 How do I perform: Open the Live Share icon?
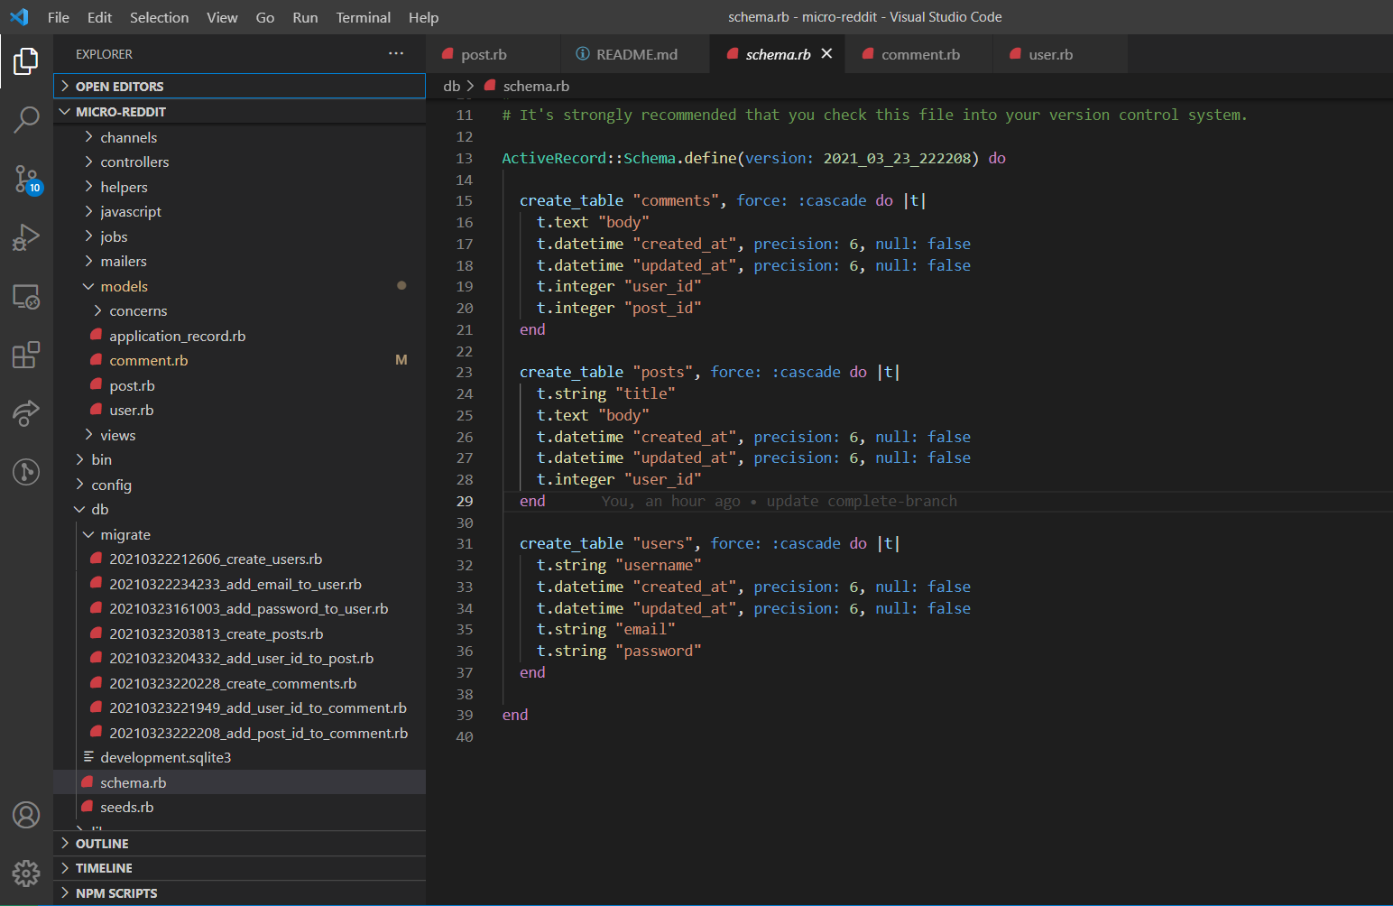26,413
